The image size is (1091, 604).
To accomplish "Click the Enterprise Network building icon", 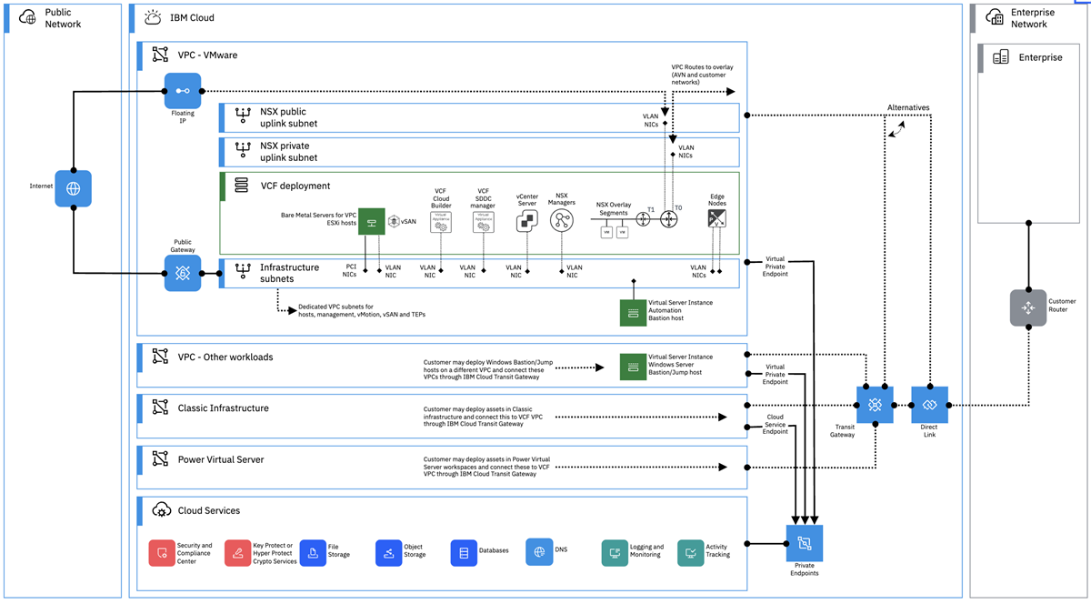I will (x=995, y=18).
